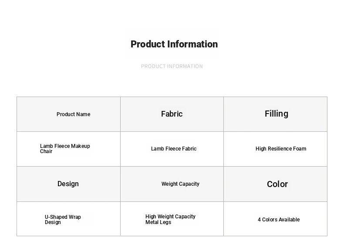This screenshot has height=251, width=344.
Task: Select the Lamb Fleece Makeup Chair cell
Action: 68,149
